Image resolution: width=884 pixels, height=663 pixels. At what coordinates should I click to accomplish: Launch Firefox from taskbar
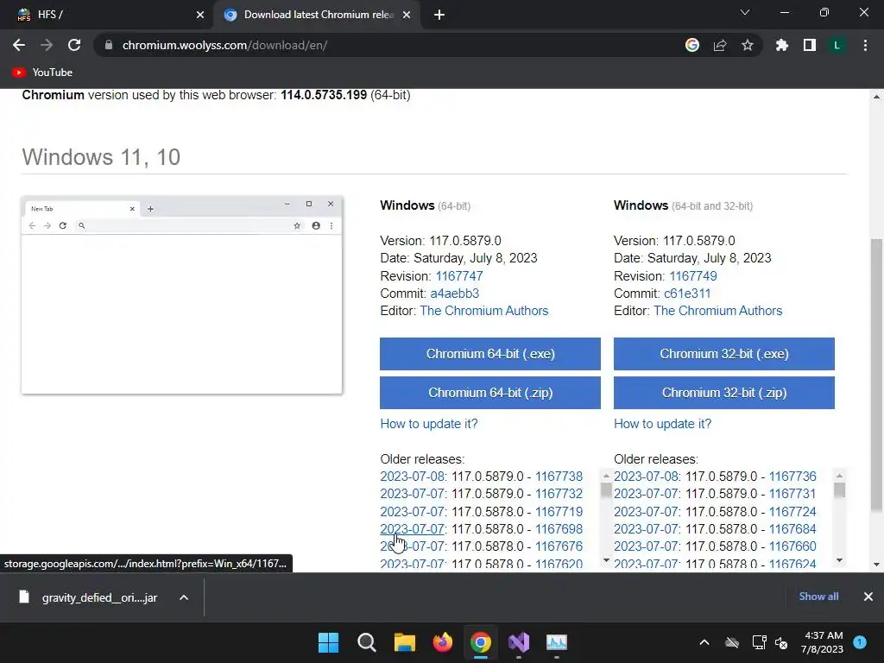click(x=443, y=642)
